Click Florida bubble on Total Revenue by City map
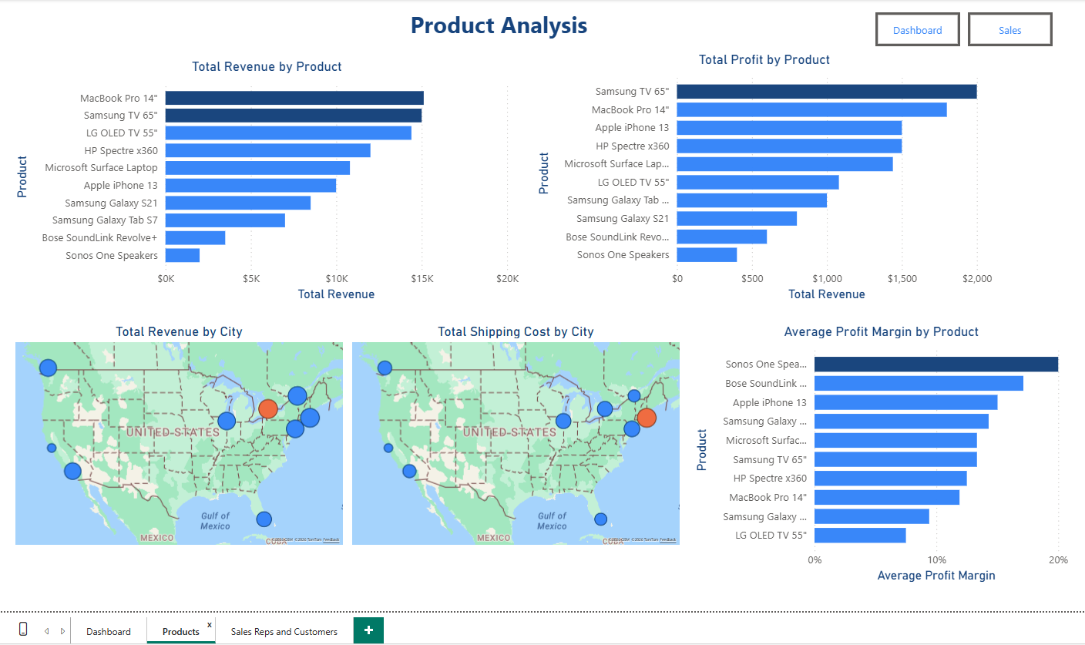 pyautogui.click(x=264, y=519)
